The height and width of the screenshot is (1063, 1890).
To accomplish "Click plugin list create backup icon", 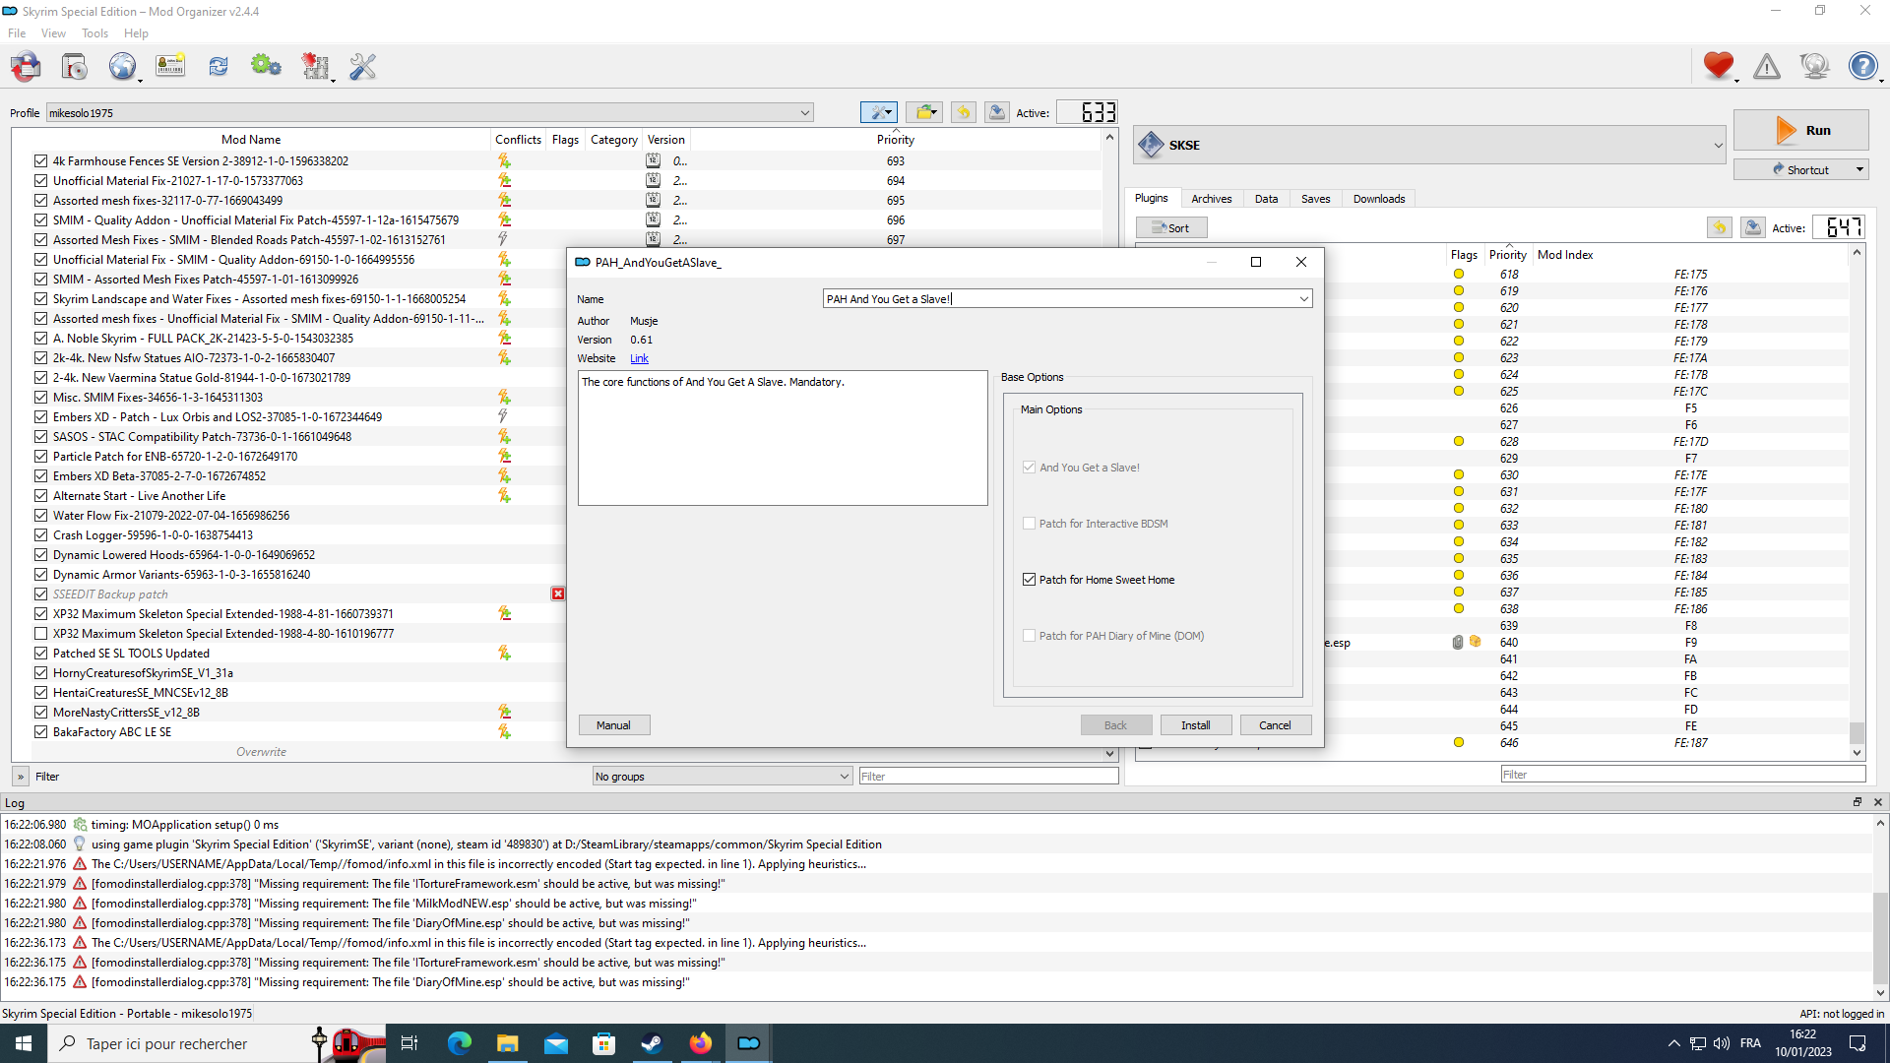I will [x=1753, y=227].
